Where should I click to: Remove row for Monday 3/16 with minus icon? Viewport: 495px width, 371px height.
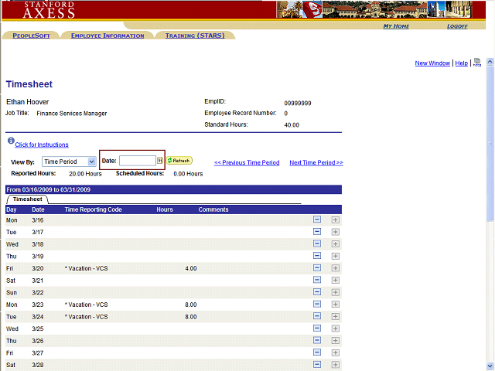click(x=317, y=220)
